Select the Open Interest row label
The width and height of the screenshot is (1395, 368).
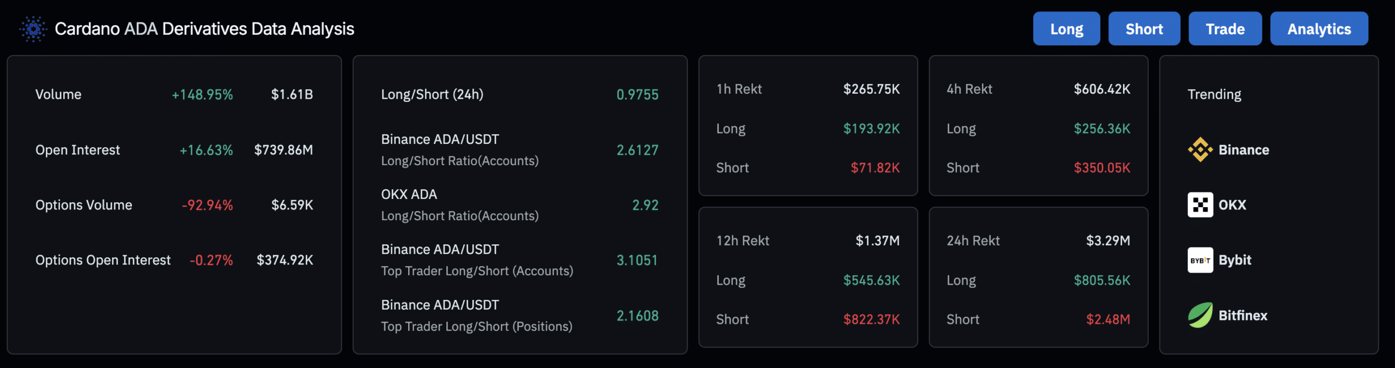(77, 150)
